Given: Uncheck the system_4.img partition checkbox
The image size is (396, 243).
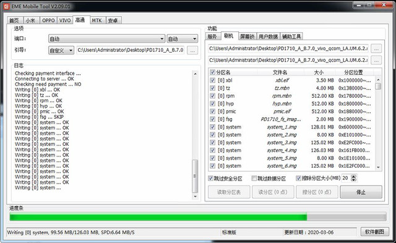Looking at the screenshot, I should [213, 150].
